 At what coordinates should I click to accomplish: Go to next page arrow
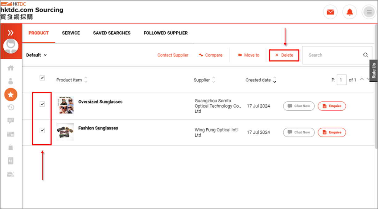coord(368,79)
